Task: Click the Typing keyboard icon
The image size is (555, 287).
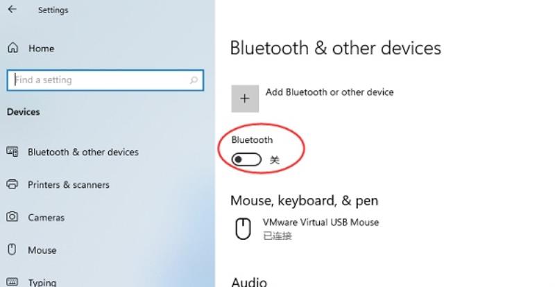Action: point(12,281)
